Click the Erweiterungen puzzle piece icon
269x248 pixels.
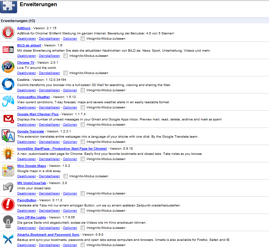[8, 7]
